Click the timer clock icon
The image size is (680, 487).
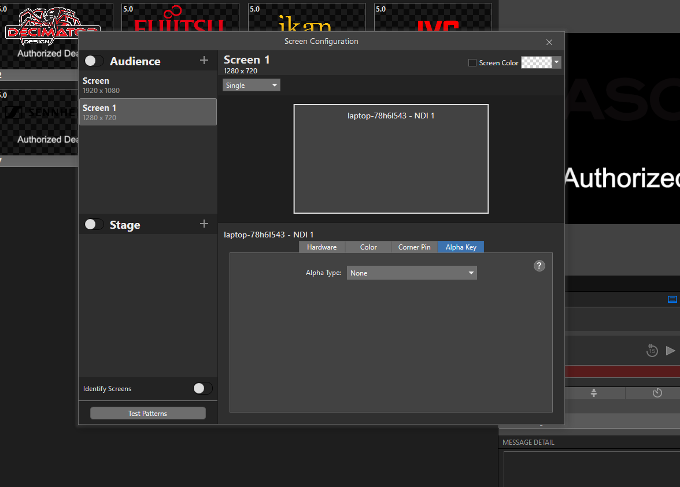pos(657,393)
